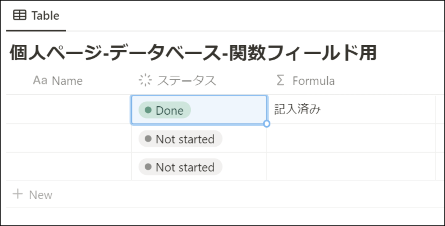This screenshot has width=445, height=226.
Task: Open the Formula column header menu
Action: pos(351,80)
